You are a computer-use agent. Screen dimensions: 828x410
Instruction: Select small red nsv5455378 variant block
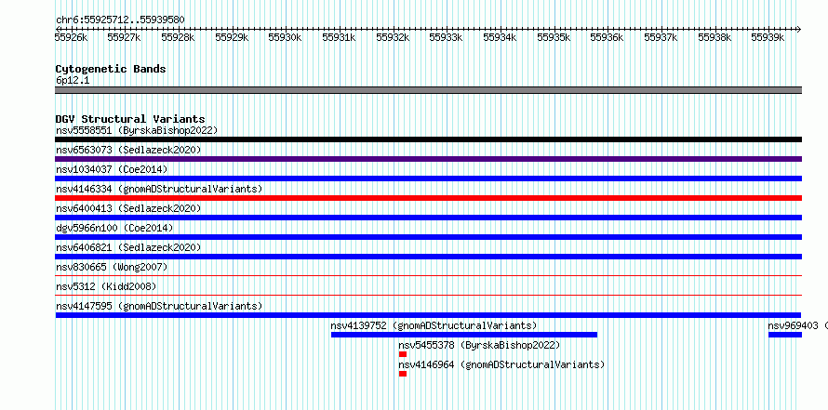(403, 354)
